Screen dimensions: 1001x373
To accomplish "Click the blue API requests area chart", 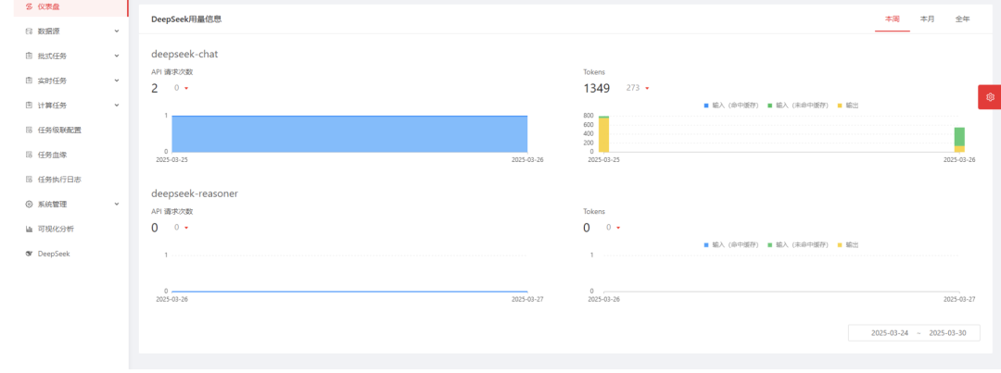I will 349,134.
